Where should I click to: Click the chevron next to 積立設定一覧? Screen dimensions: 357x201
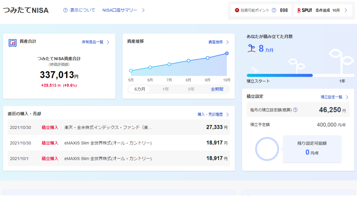[347, 97]
